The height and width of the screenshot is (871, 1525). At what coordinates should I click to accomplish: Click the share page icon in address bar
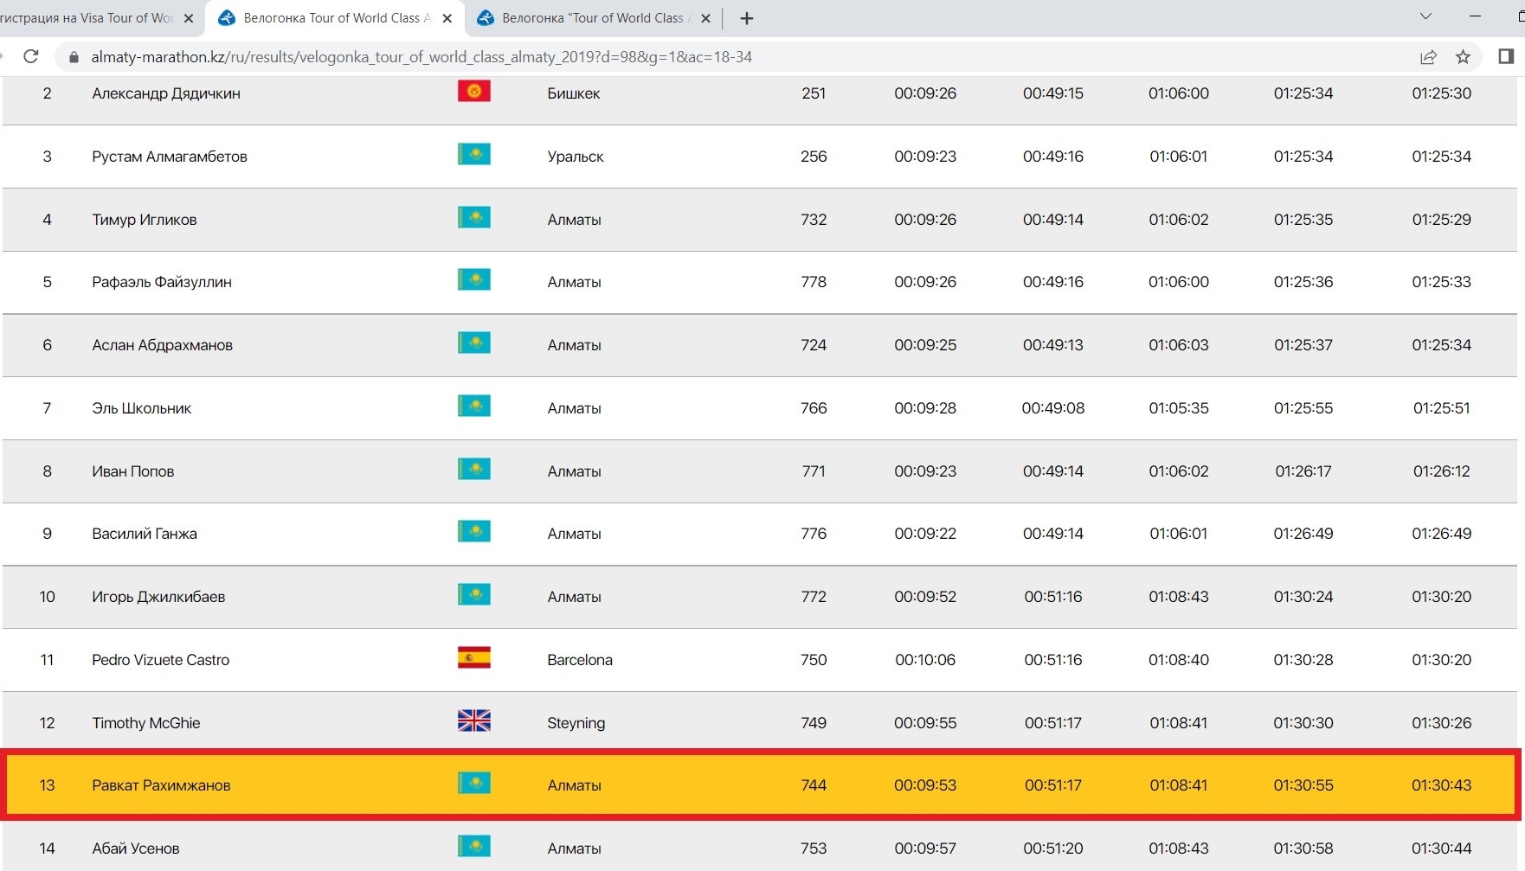[x=1428, y=57]
